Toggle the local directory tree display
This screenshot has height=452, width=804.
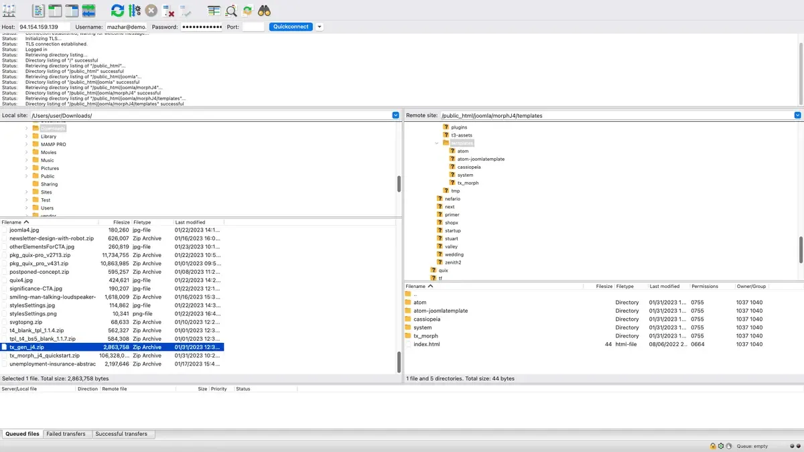55,11
